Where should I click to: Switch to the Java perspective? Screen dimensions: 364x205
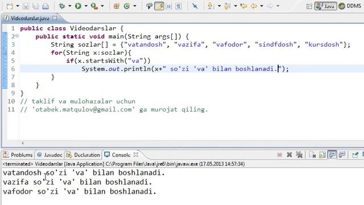pos(325,6)
